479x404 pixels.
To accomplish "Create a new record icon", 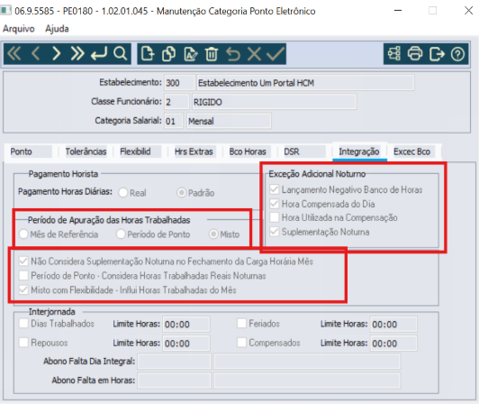I will (148, 54).
